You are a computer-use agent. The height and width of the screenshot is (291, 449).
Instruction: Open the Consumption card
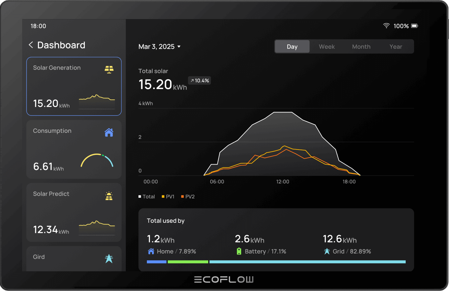click(x=74, y=149)
